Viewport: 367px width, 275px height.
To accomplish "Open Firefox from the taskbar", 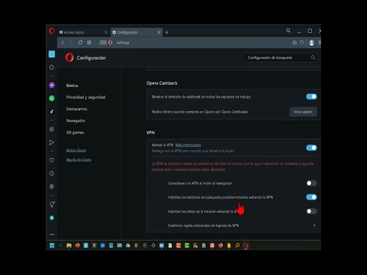I will click(220, 245).
